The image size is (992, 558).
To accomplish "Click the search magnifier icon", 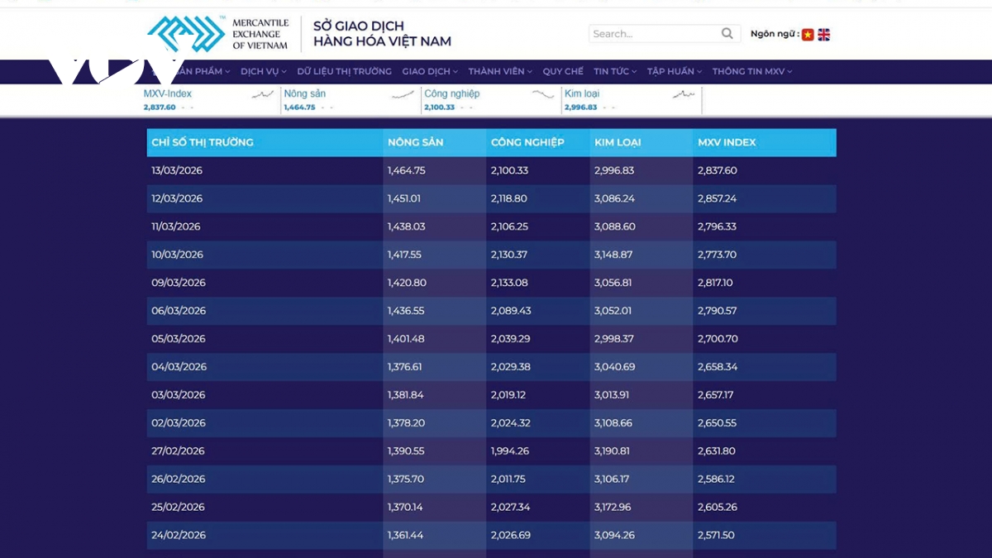I will pyautogui.click(x=727, y=34).
